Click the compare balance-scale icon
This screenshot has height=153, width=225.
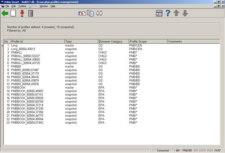tap(99, 13)
